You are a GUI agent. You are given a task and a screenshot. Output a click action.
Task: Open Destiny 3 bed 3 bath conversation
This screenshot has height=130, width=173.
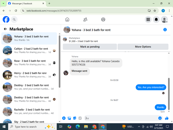(x=29, y=99)
